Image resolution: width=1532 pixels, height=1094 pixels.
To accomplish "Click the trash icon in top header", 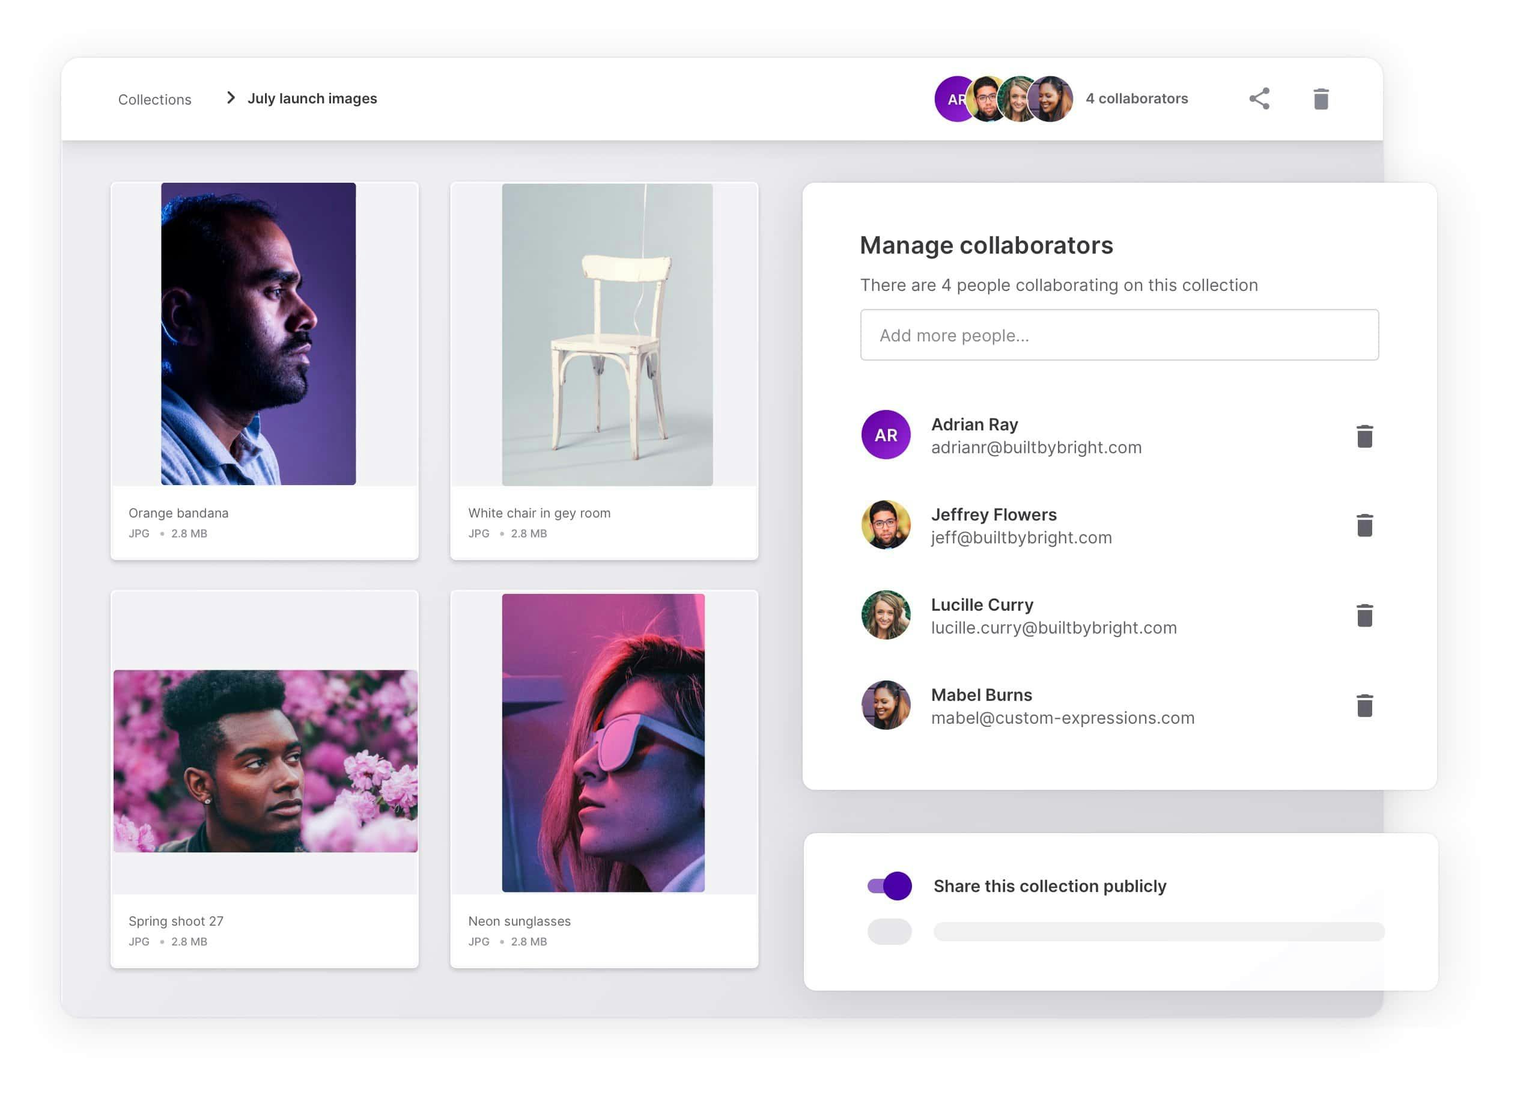I will click(1321, 99).
